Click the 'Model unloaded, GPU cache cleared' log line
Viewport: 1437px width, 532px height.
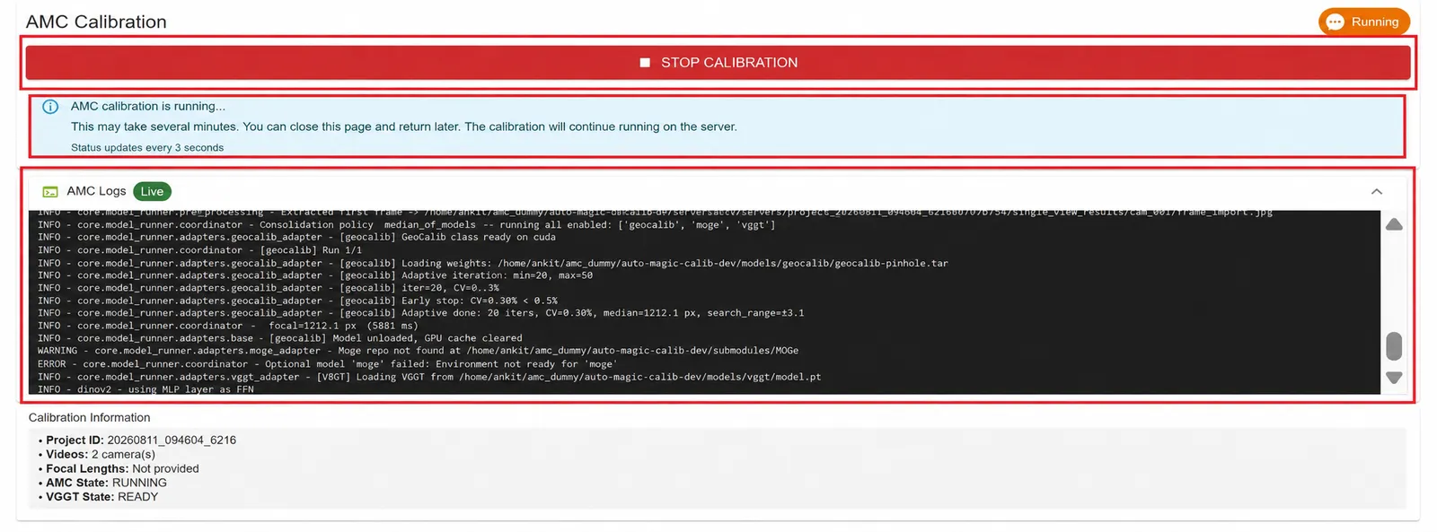pyautogui.click(x=279, y=338)
